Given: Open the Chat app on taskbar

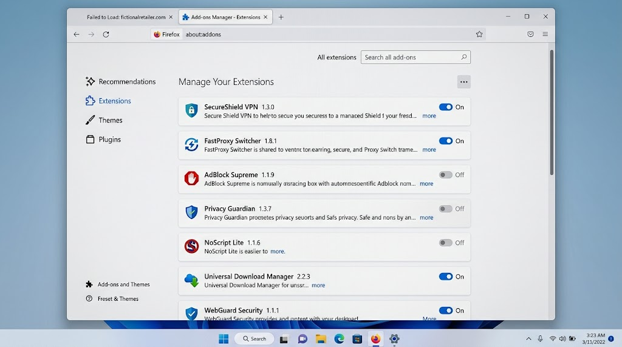Looking at the screenshot, I should [302, 339].
